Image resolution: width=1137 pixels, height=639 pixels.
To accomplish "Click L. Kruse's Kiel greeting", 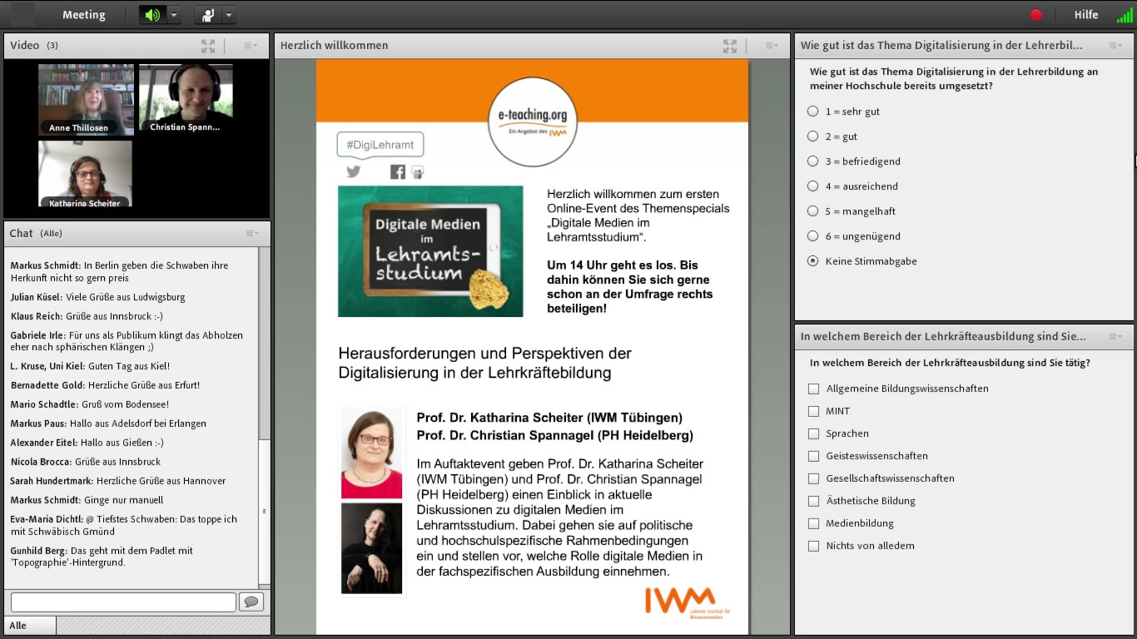I will 91,366.
